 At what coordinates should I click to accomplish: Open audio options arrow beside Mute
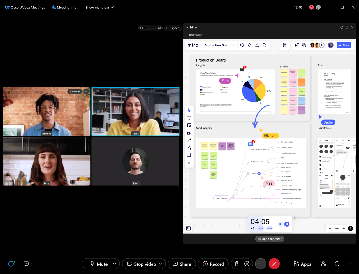(x=115, y=264)
